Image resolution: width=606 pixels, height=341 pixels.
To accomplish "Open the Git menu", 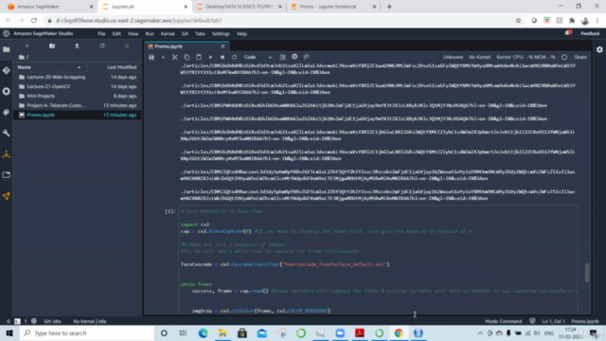I will 185,34.
